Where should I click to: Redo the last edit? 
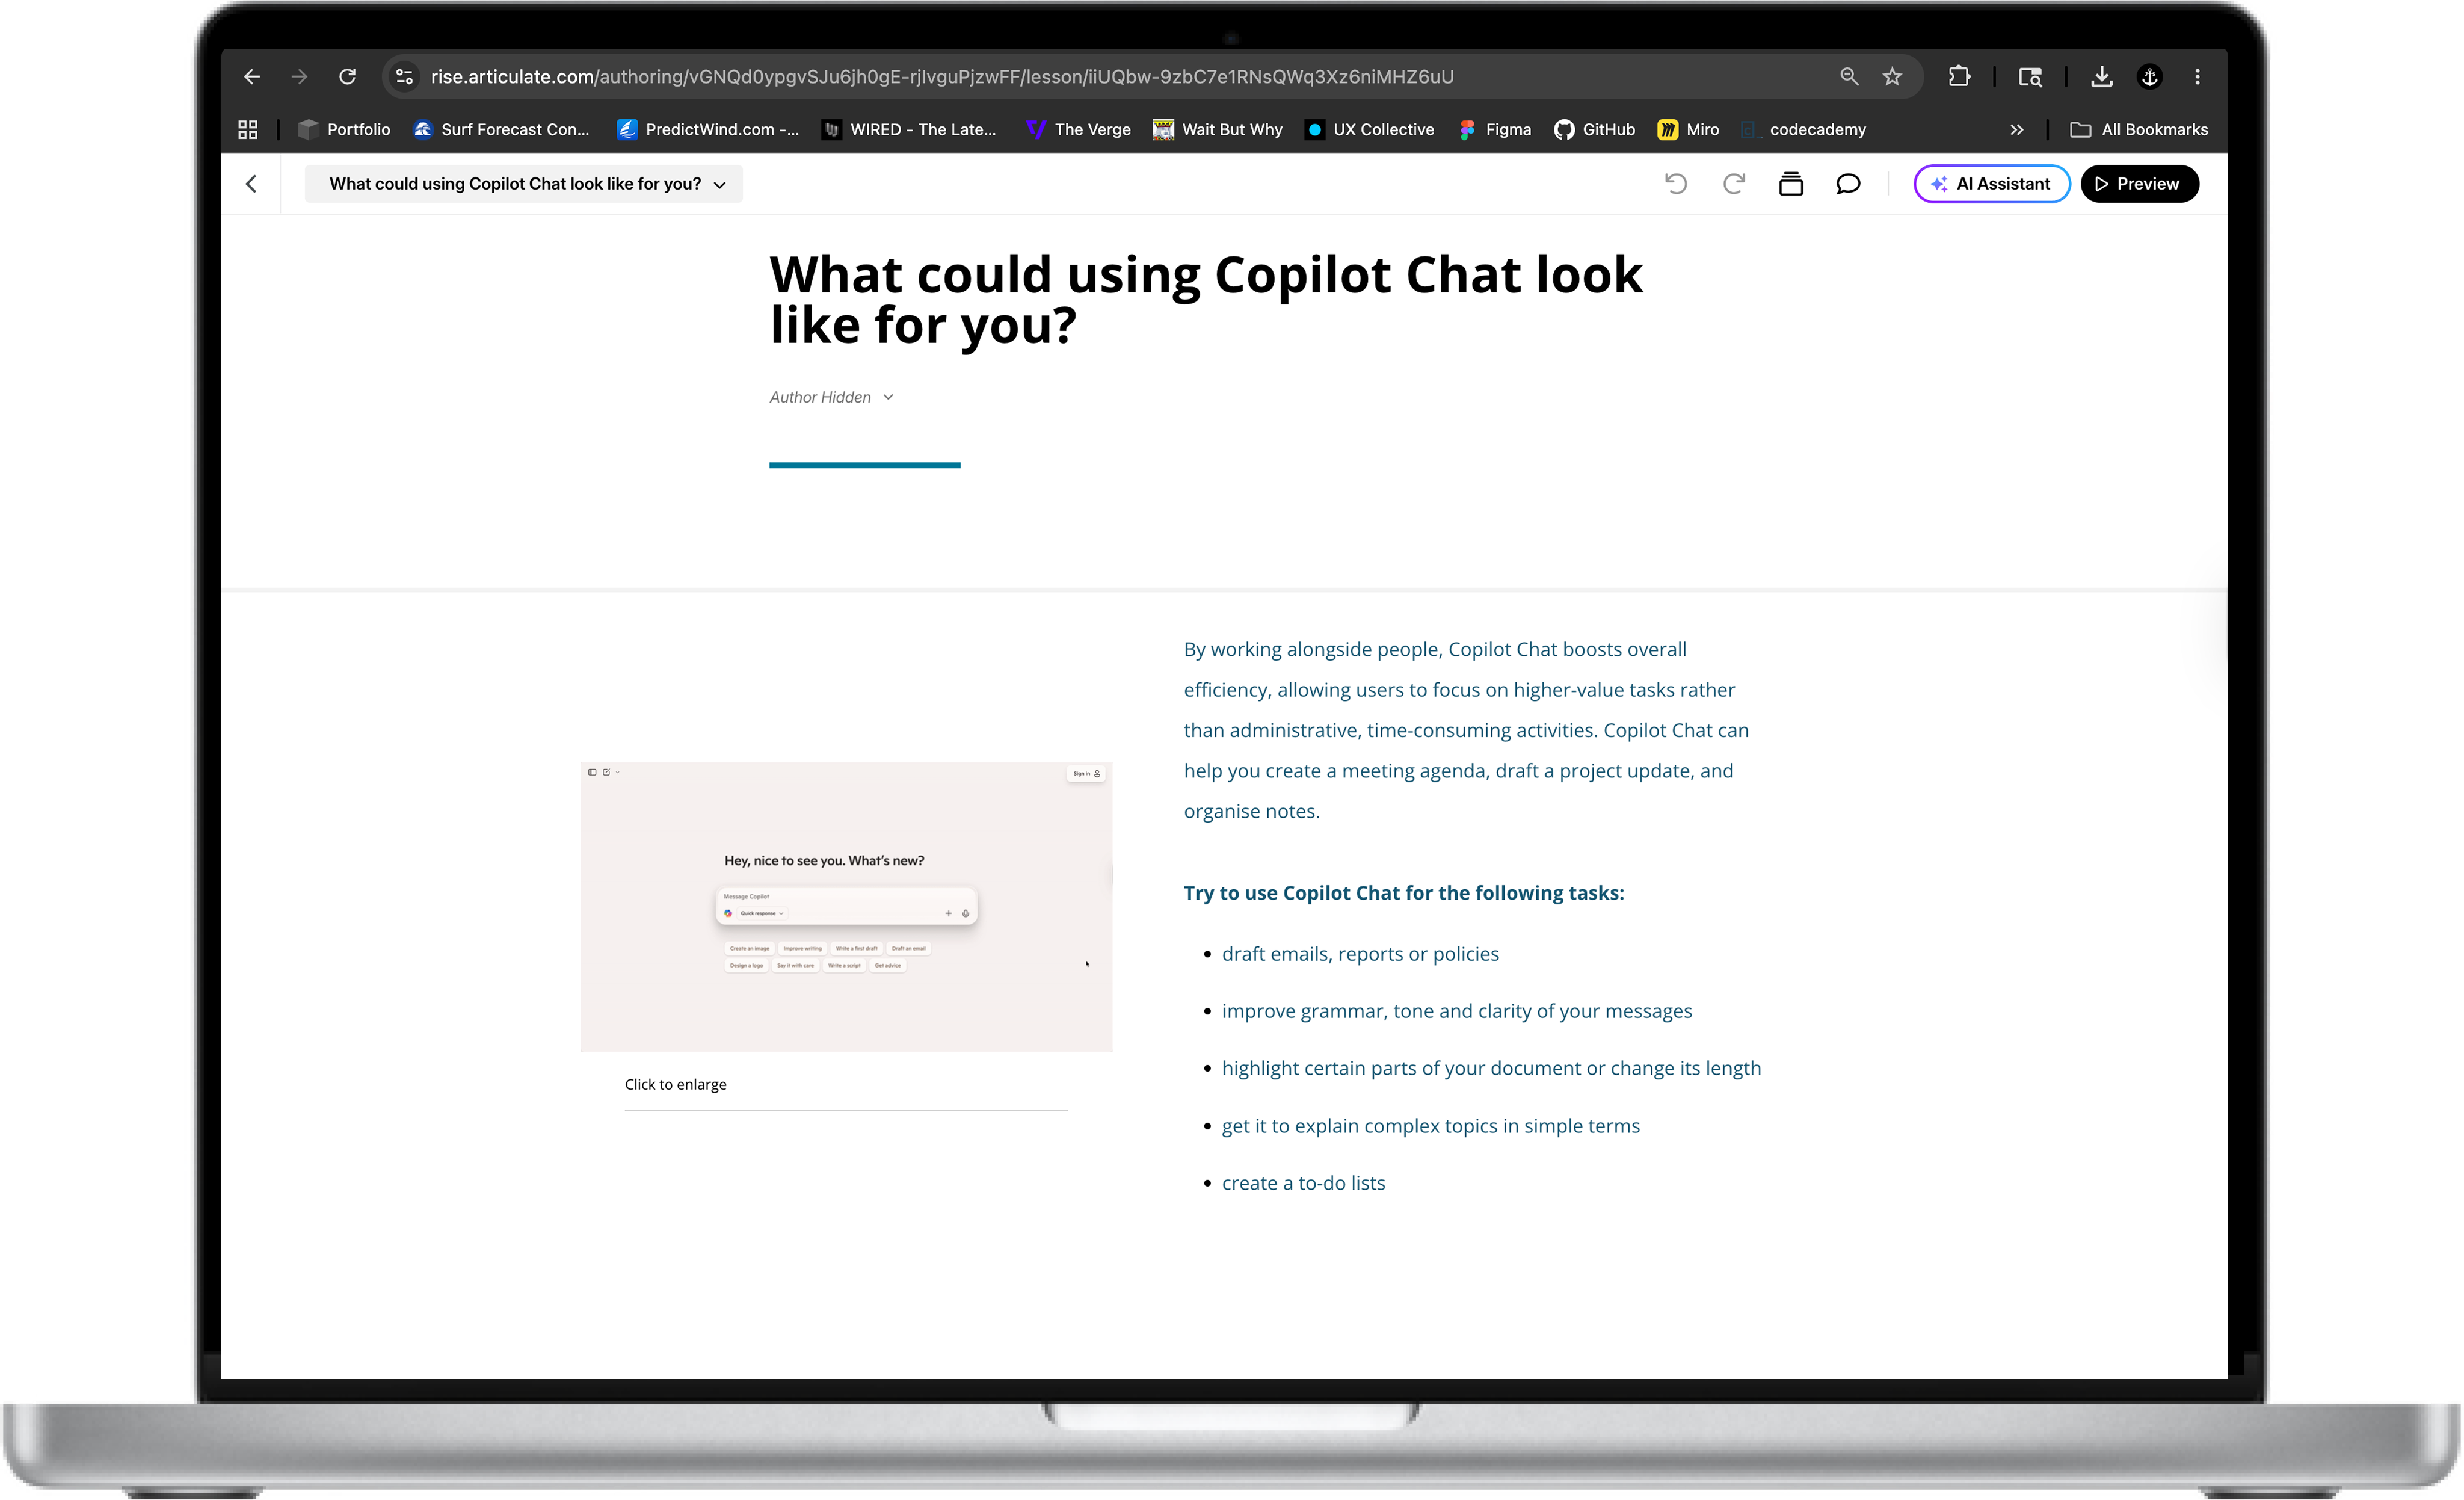1734,184
